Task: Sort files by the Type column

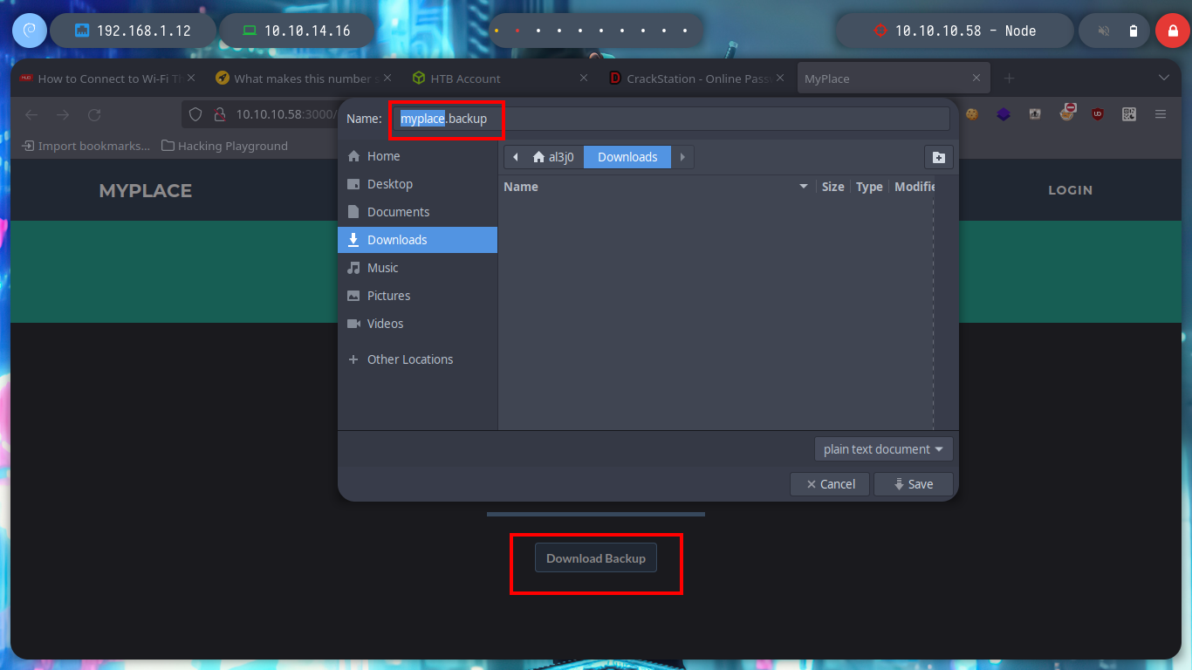Action: [869, 187]
